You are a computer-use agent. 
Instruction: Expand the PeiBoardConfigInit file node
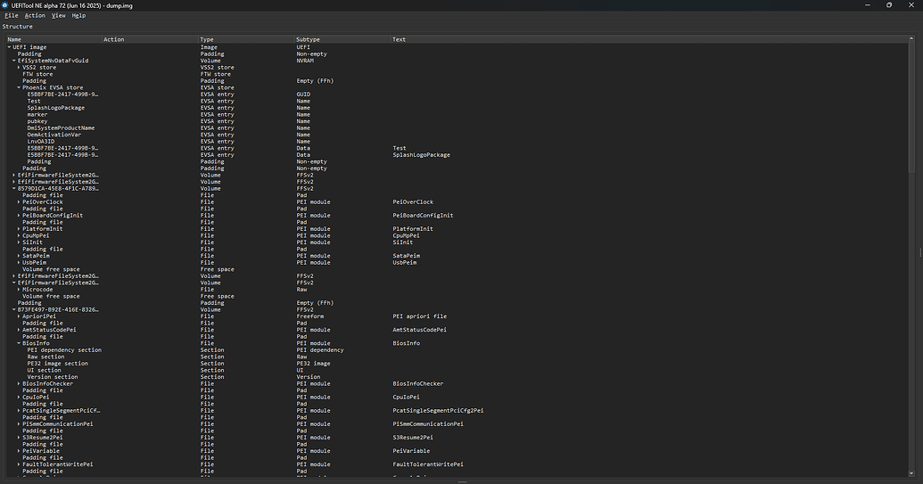19,216
